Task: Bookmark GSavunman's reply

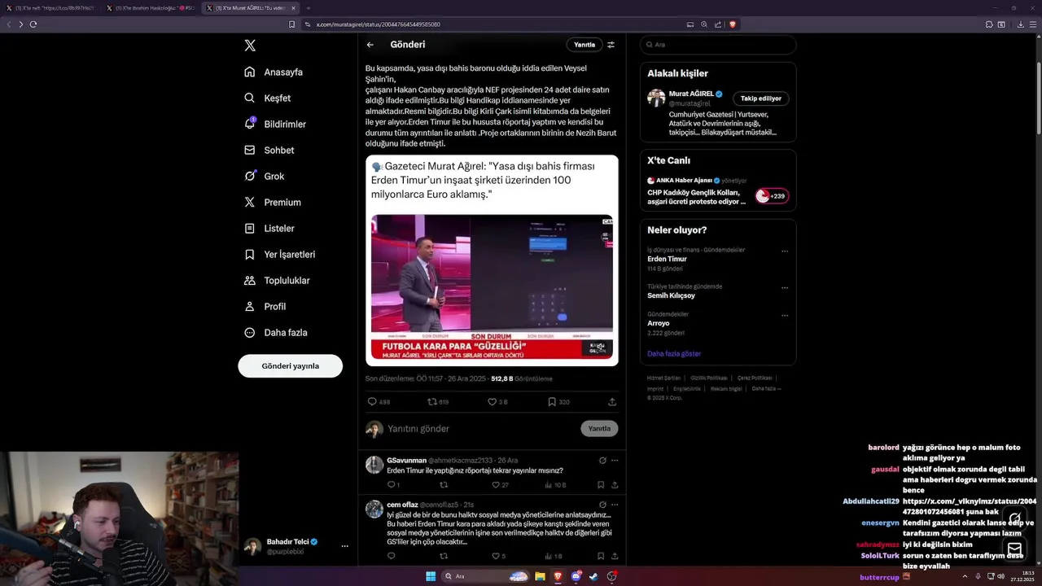Action: tap(601, 484)
